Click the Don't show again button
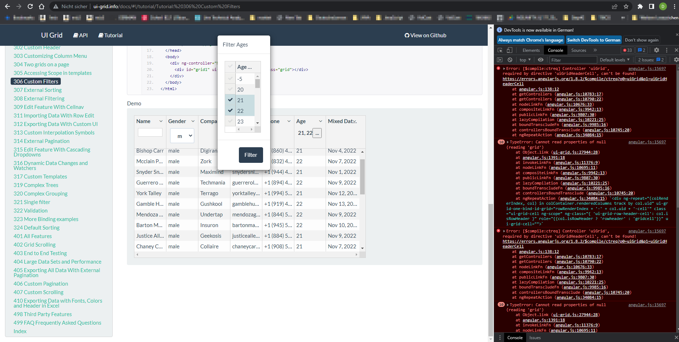This screenshot has height=342, width=679. [642, 40]
